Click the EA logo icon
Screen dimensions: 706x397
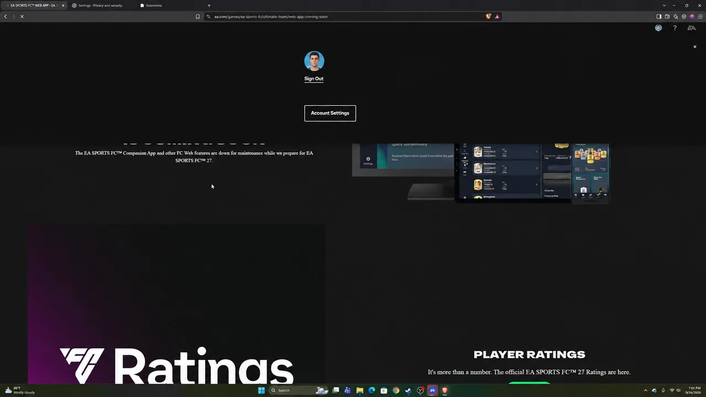(691, 28)
